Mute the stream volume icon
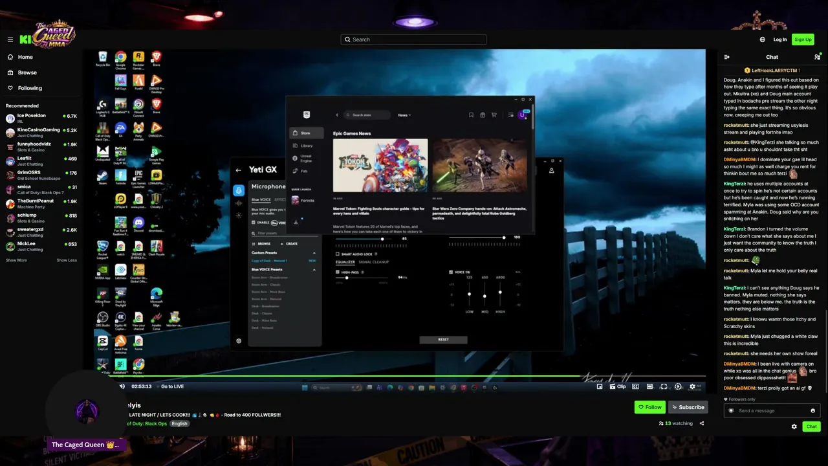The height and width of the screenshot is (466, 828). [122, 386]
